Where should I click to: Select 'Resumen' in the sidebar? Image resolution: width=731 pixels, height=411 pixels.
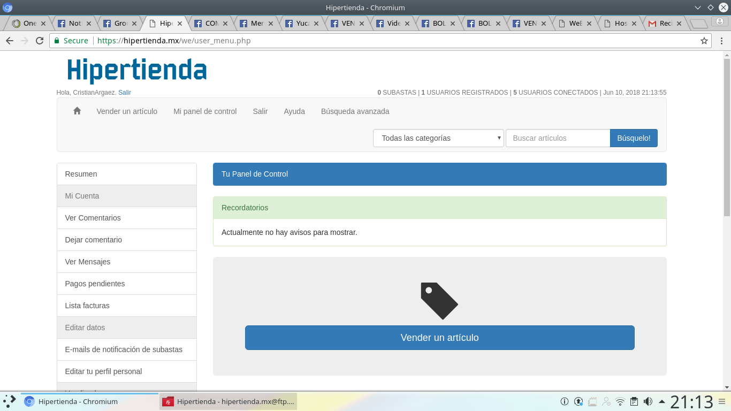(127, 174)
